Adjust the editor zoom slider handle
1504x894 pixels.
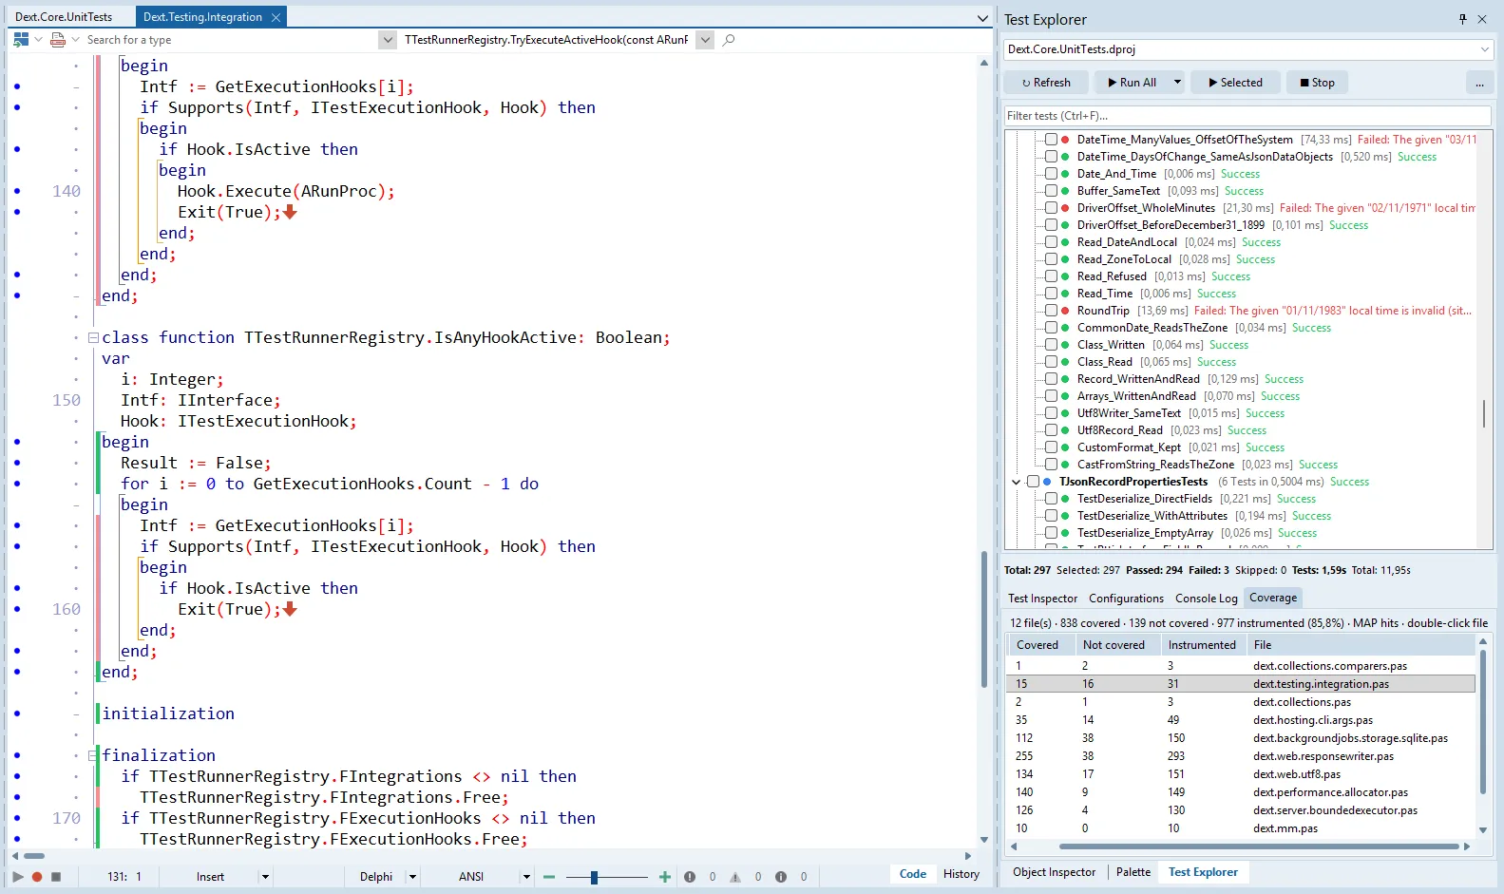coord(594,877)
